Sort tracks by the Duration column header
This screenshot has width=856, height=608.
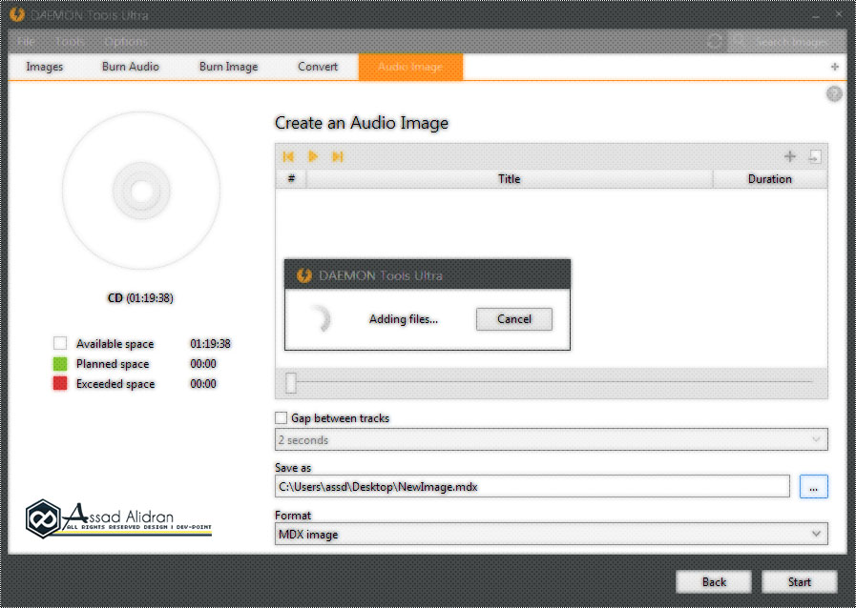click(770, 179)
